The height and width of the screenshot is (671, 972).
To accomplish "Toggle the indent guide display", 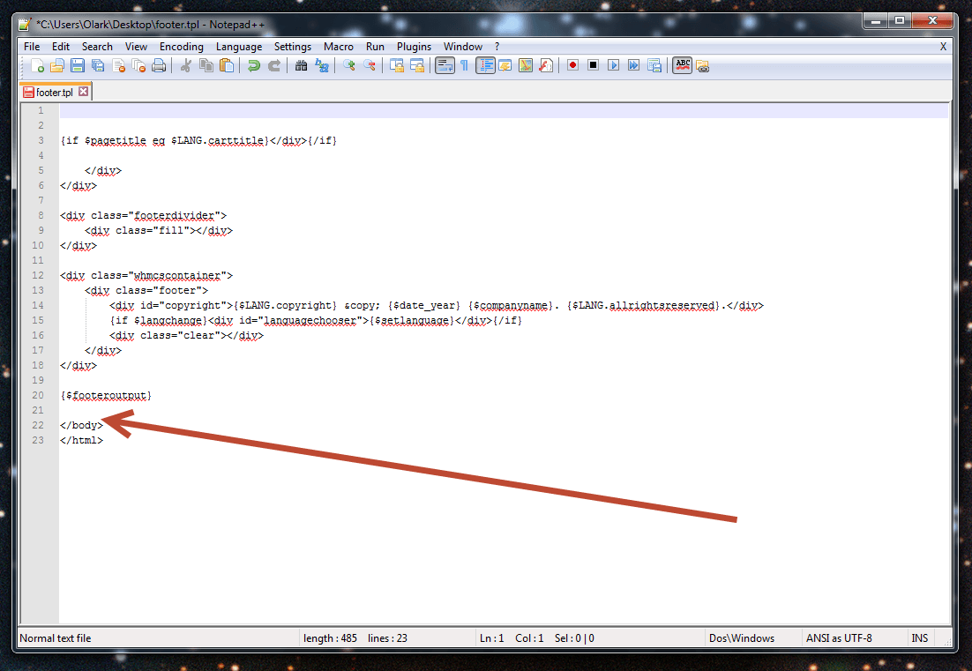I will pyautogui.click(x=486, y=64).
